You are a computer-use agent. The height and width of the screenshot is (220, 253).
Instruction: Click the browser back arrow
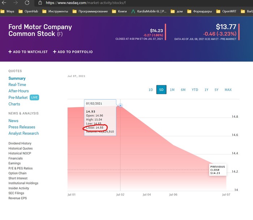pos(4,3)
